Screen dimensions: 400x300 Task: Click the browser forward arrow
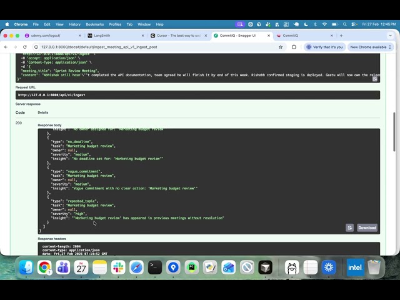[15, 47]
